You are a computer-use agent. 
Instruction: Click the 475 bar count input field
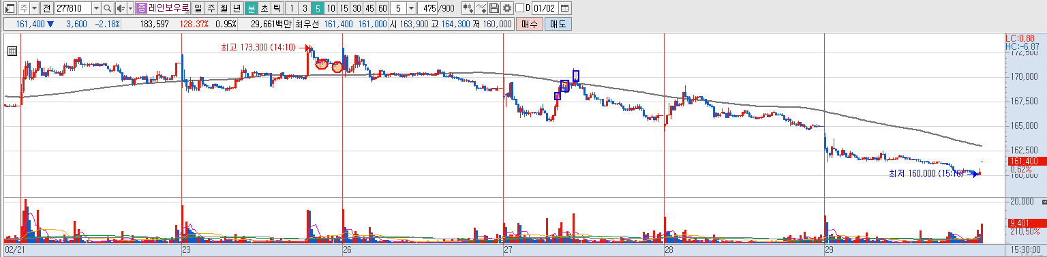[x=428, y=8]
